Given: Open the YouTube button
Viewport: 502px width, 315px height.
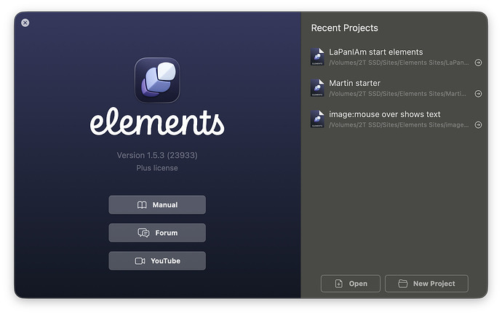Looking at the screenshot, I should [x=157, y=261].
